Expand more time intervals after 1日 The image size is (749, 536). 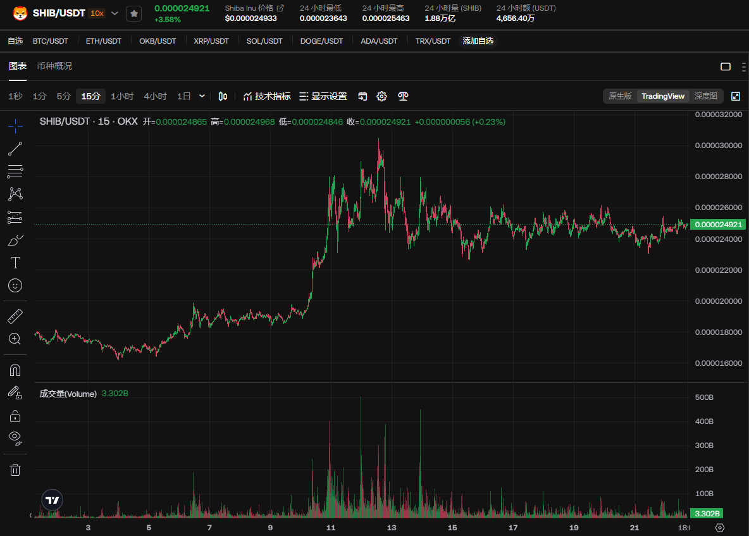pos(202,96)
